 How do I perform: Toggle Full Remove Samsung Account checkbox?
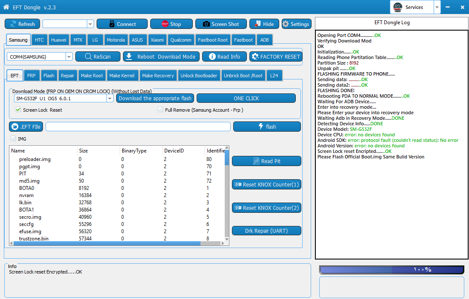[160, 110]
